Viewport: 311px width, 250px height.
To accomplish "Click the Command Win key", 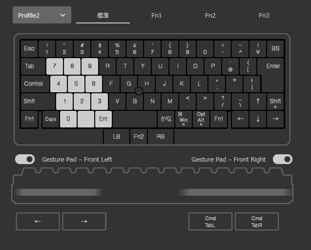I will 184,119.
